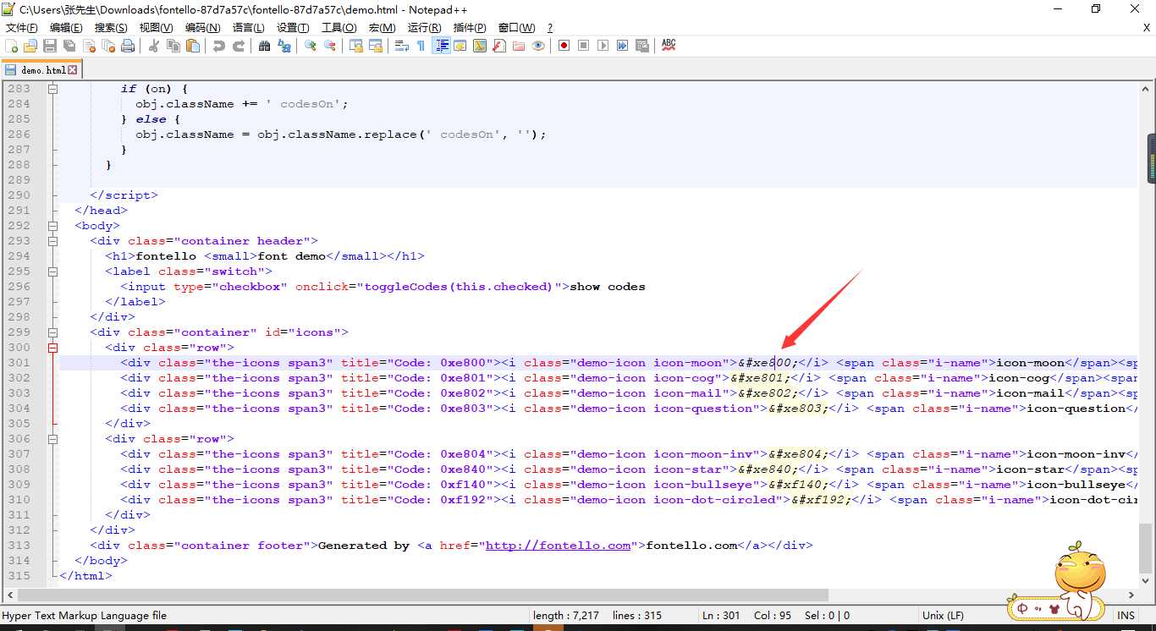Open the 编辑(E) menu

pyautogui.click(x=66, y=28)
